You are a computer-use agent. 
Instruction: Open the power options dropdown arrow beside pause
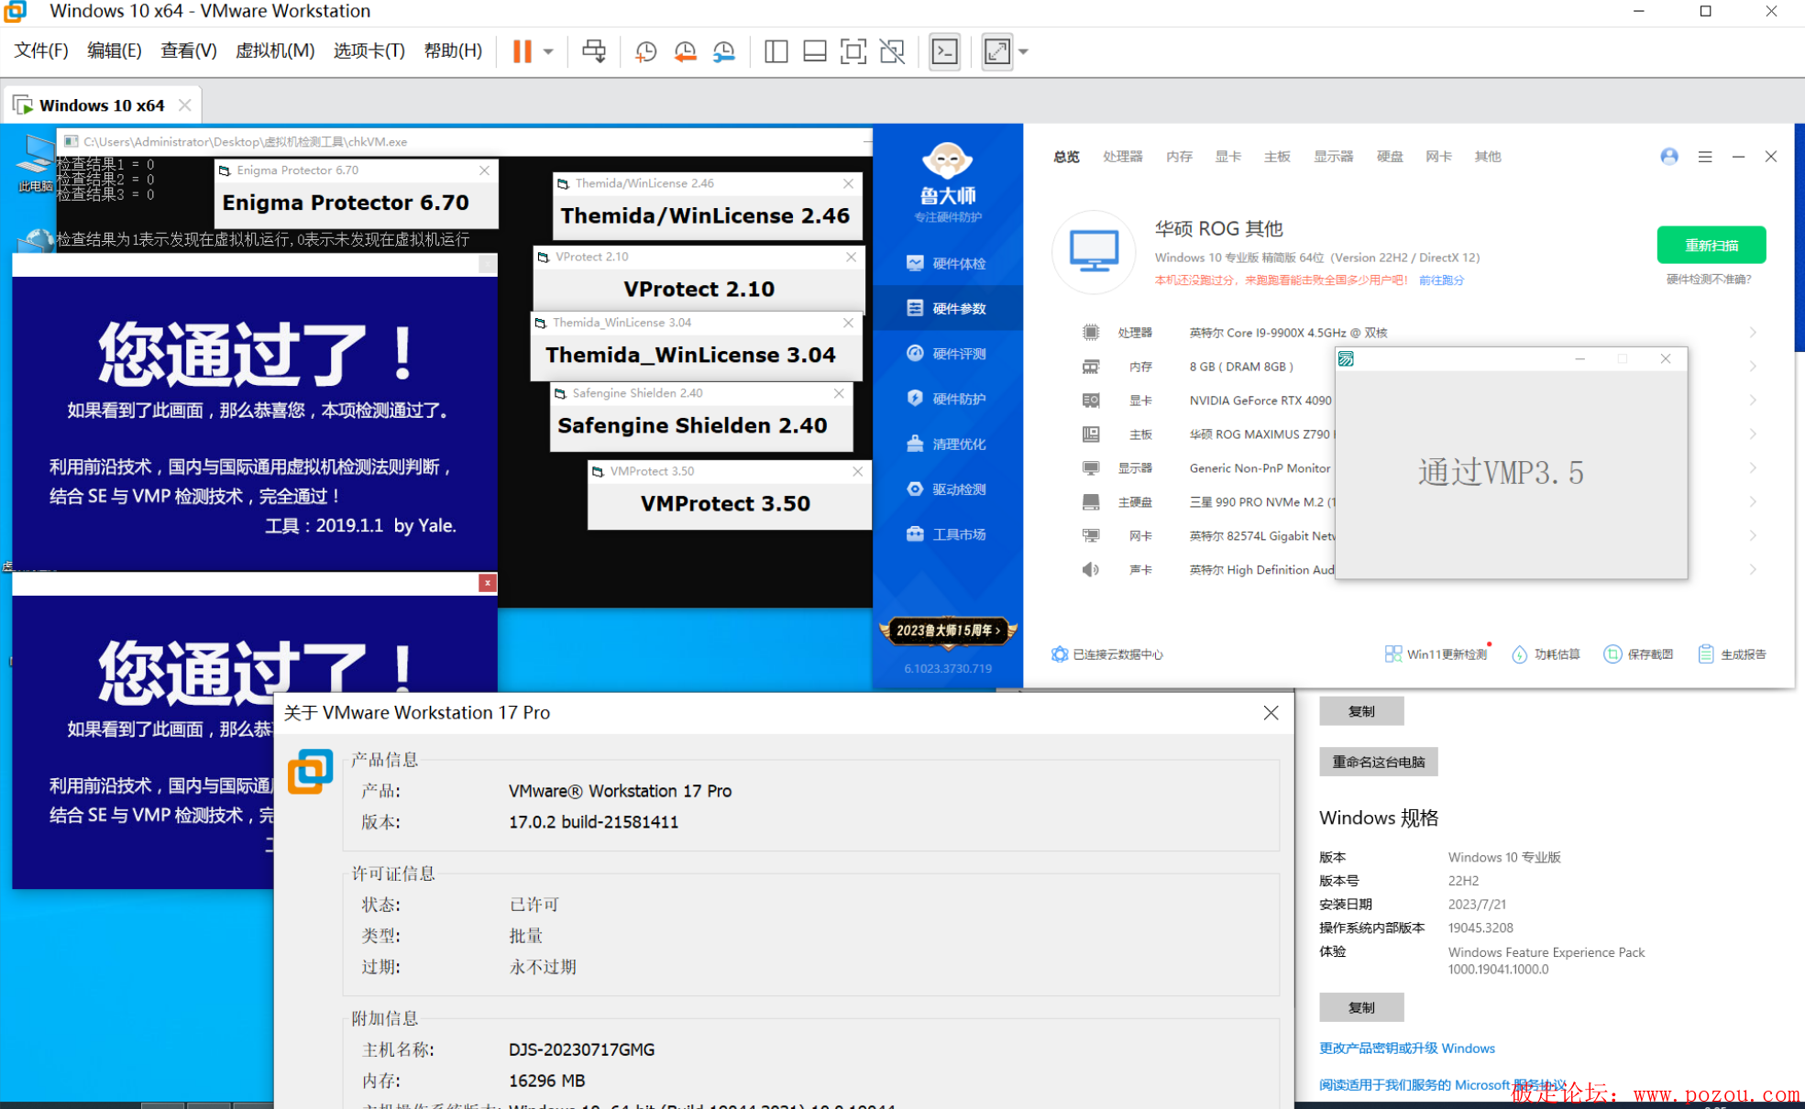coord(548,51)
